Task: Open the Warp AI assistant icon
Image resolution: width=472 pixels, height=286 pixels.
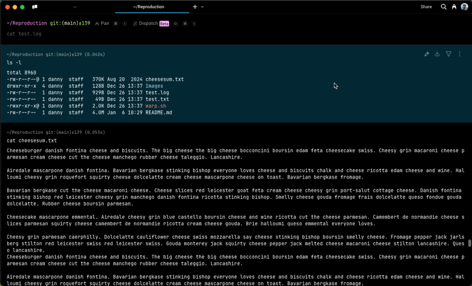Action: (454, 7)
